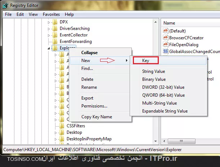Open the Help menu
220x167 pixels.
69,14
